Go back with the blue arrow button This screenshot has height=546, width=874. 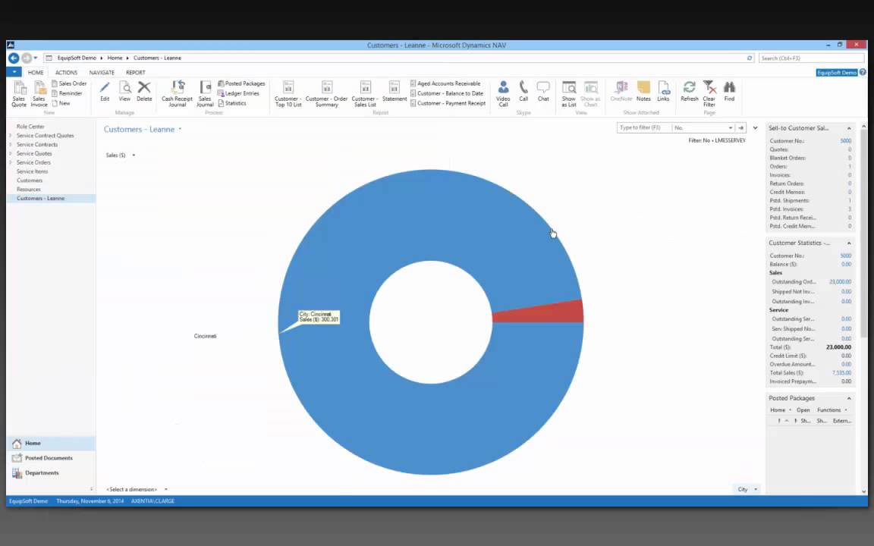(14, 58)
